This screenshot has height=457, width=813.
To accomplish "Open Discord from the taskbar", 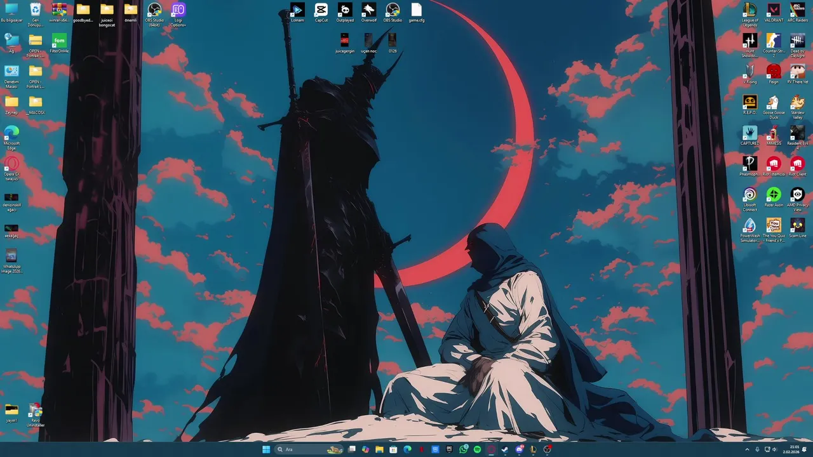I will (x=520, y=449).
